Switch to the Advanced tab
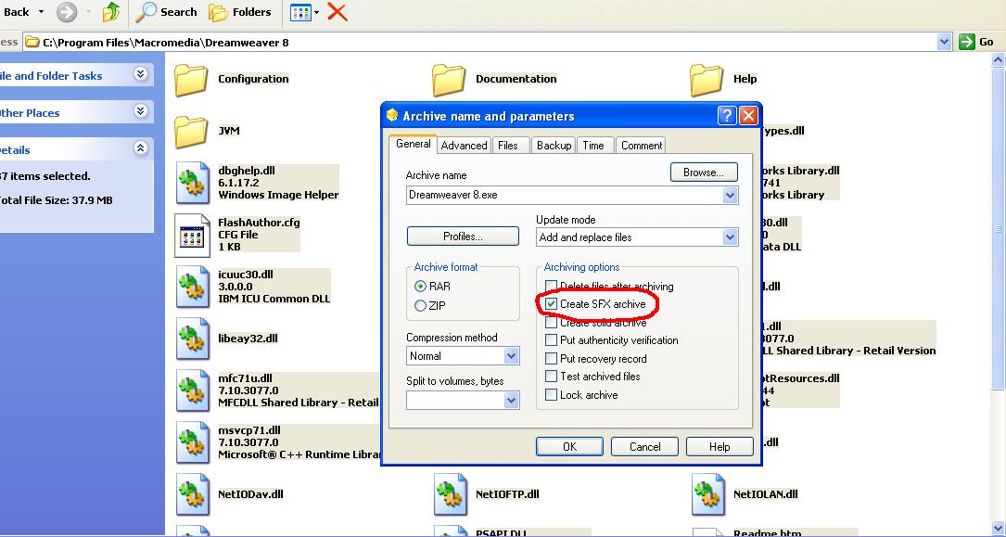The height and width of the screenshot is (537, 1006). [x=464, y=146]
